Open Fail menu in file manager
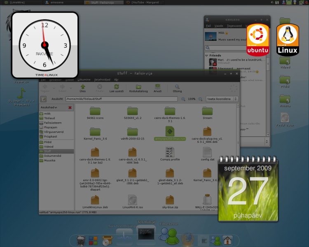 pyautogui.click(x=43, y=79)
